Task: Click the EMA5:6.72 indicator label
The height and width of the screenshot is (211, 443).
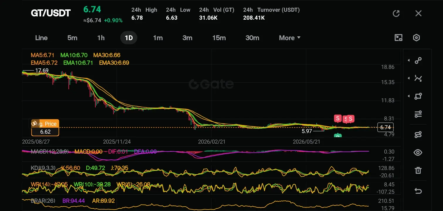Action: (x=44, y=63)
